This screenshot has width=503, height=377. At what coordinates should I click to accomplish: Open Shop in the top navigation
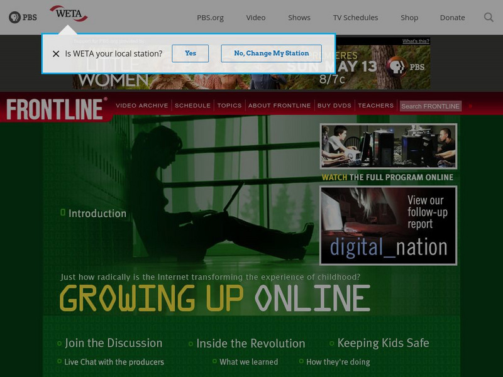[409, 18]
